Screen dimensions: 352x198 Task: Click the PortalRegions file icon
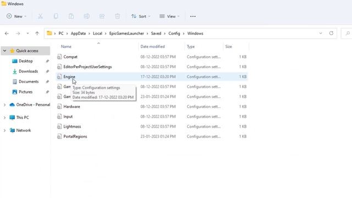[59, 136]
